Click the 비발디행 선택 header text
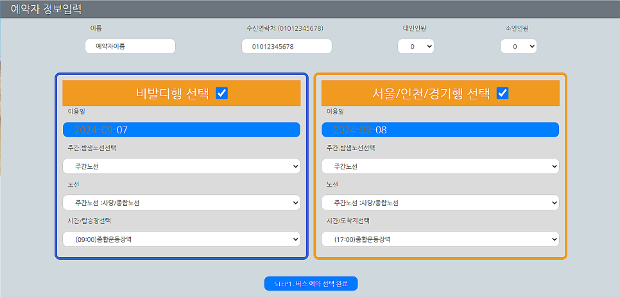 [173, 94]
